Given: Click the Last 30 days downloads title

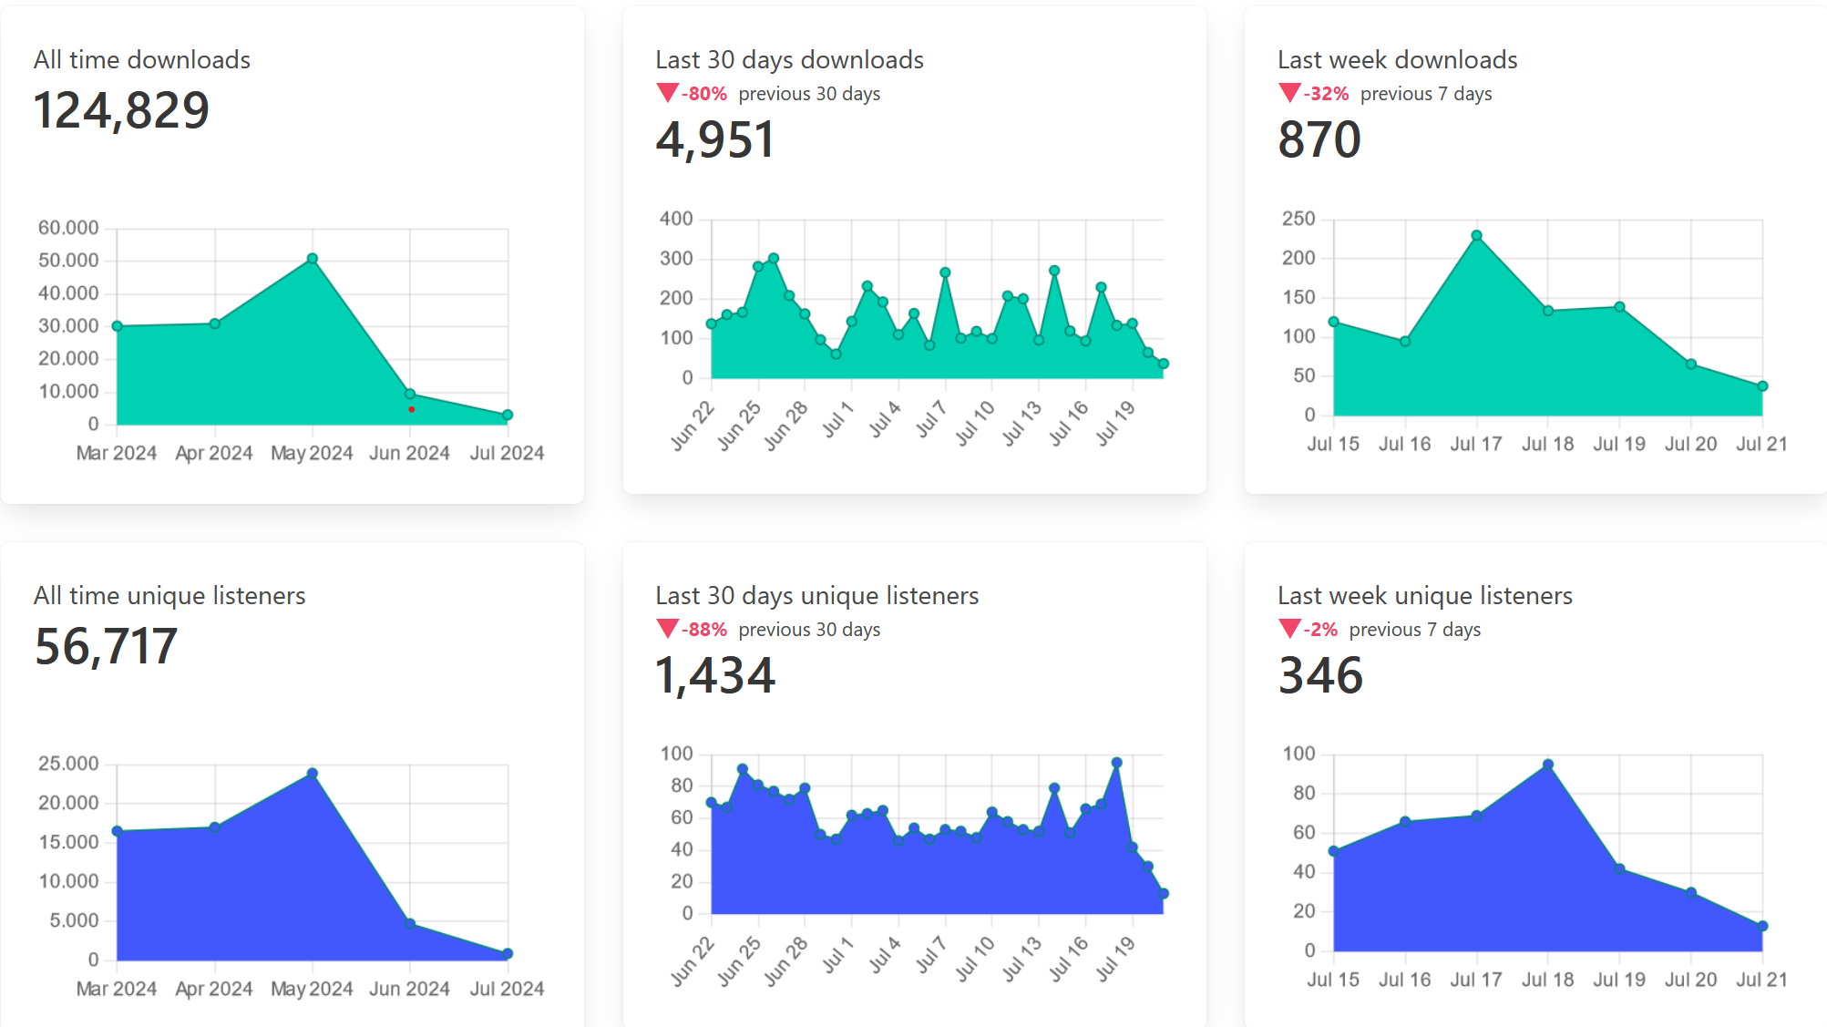Looking at the screenshot, I should 790,60.
